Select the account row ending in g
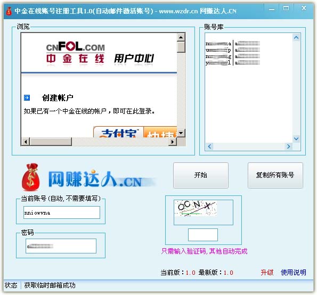 point(232,56)
